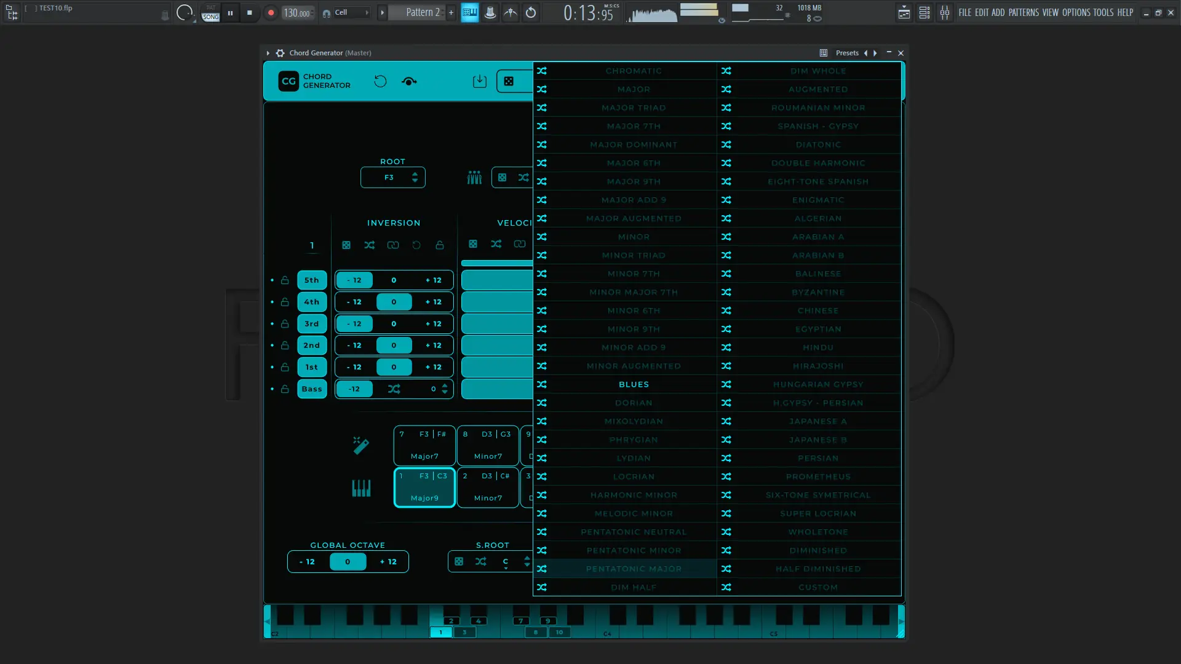Click the download/import icon in plugin header
Screen dimensions: 1181x664
479,81
